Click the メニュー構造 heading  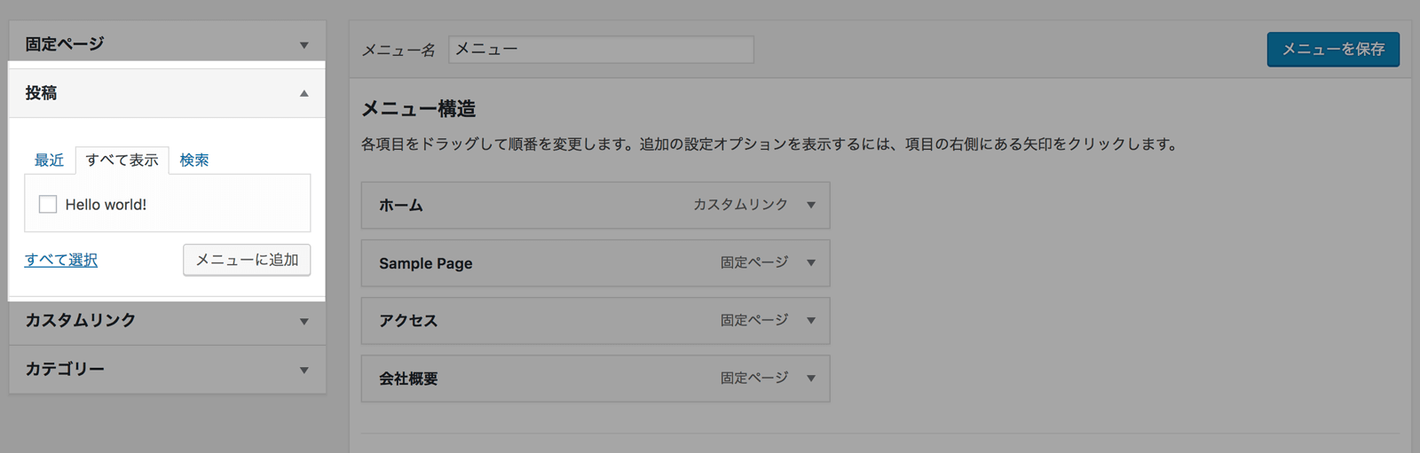[419, 109]
